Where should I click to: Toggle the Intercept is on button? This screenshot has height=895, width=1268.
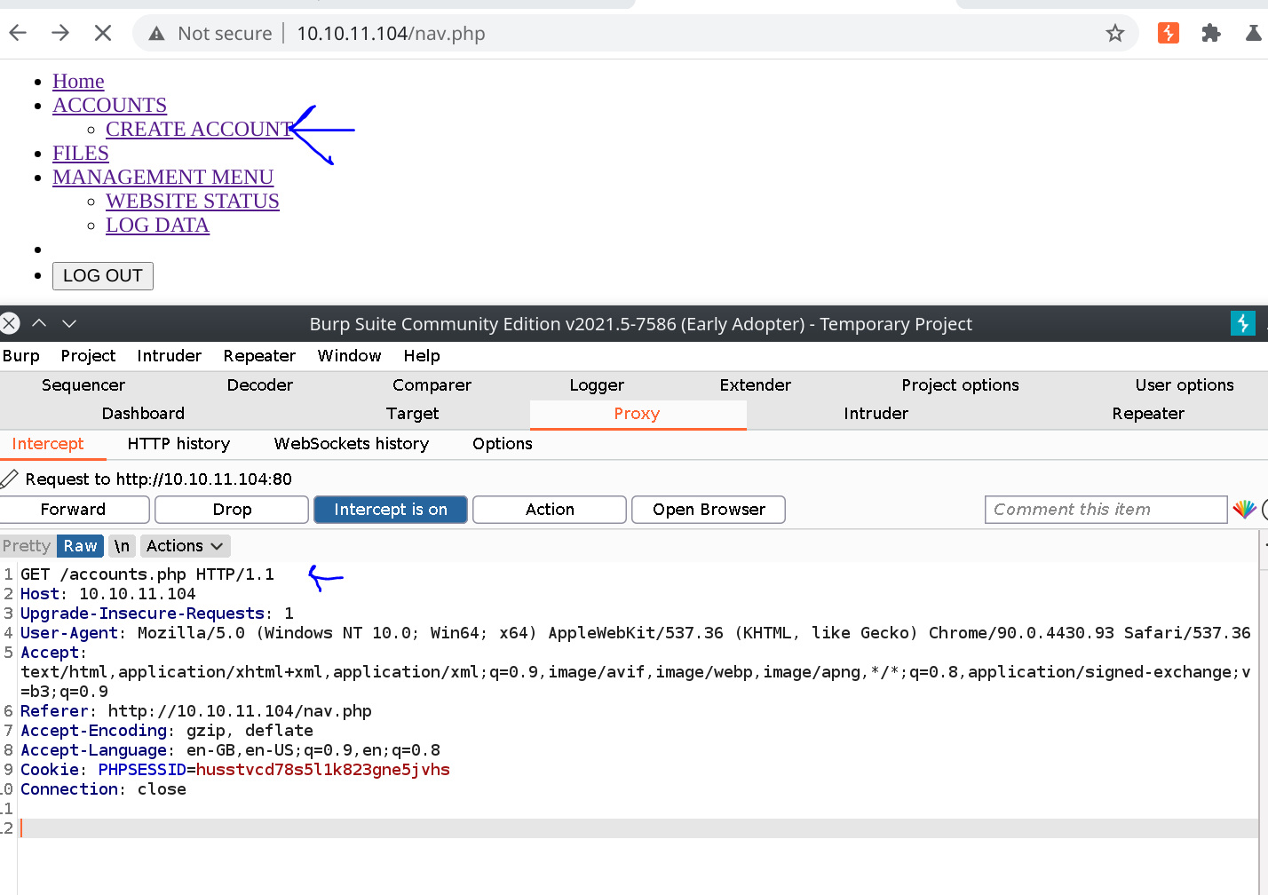click(x=391, y=510)
